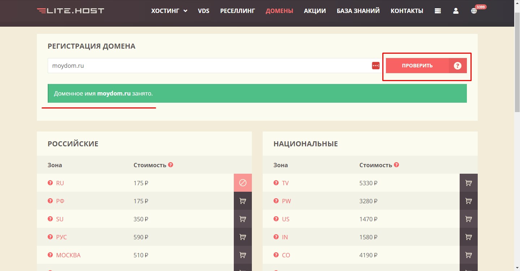Click info icon beside РУС zone
The image size is (520, 271).
(x=50, y=237)
